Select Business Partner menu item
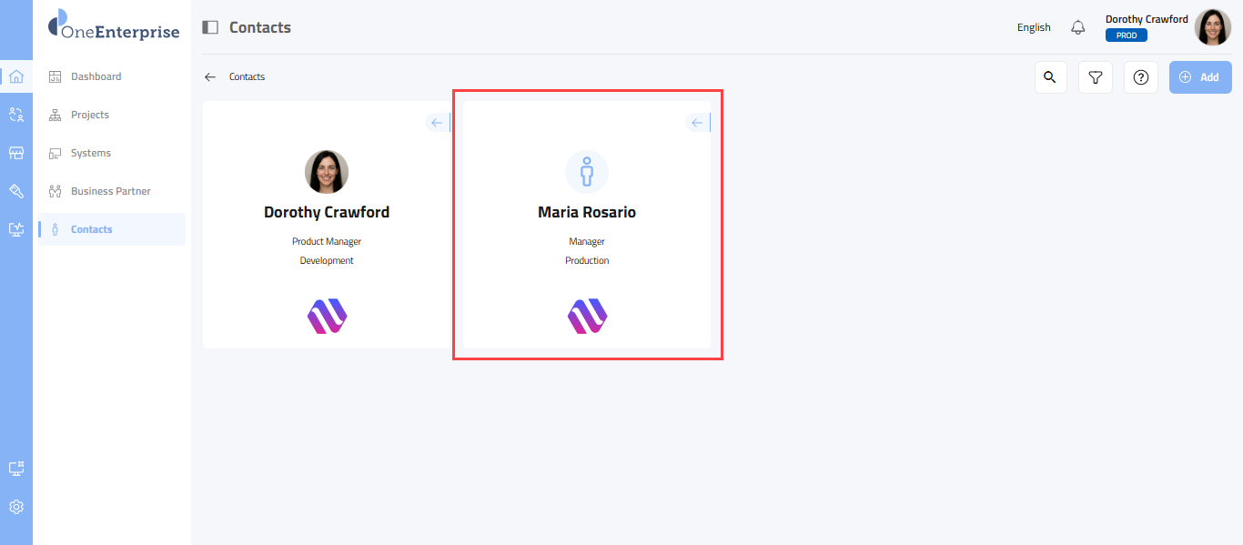 coord(110,191)
